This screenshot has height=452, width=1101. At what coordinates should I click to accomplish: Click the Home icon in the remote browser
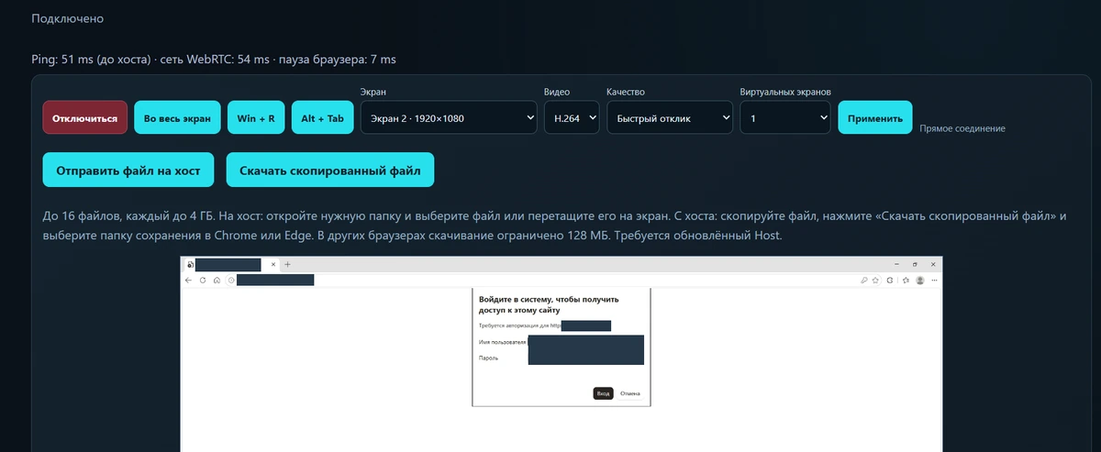[217, 281]
